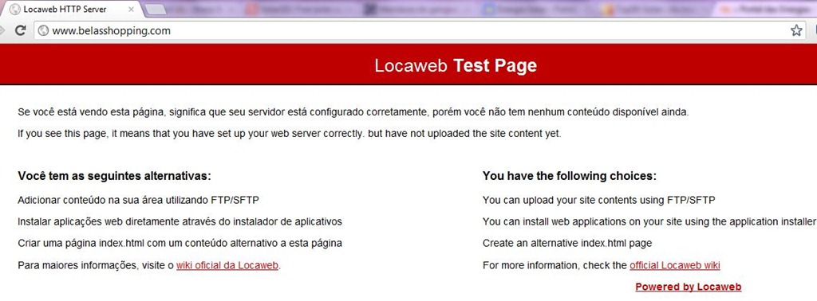
Task: Open the wiki oficial da Locaweb link
Action: click(x=227, y=265)
